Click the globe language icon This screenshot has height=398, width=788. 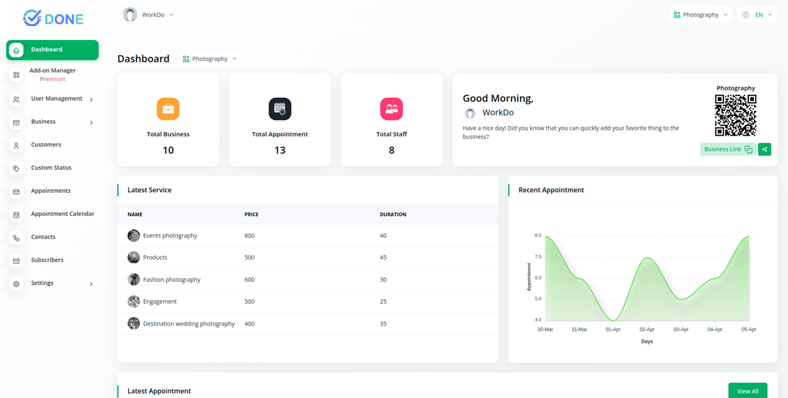pyautogui.click(x=746, y=15)
